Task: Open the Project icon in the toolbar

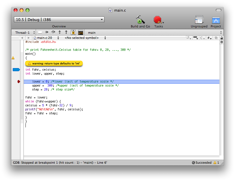Action: point(216,20)
